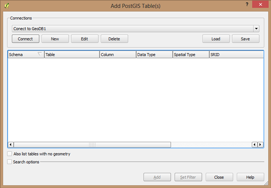The image size is (271, 188).
Task: Click the QGIS logo icon in title bar
Action: (7, 6)
